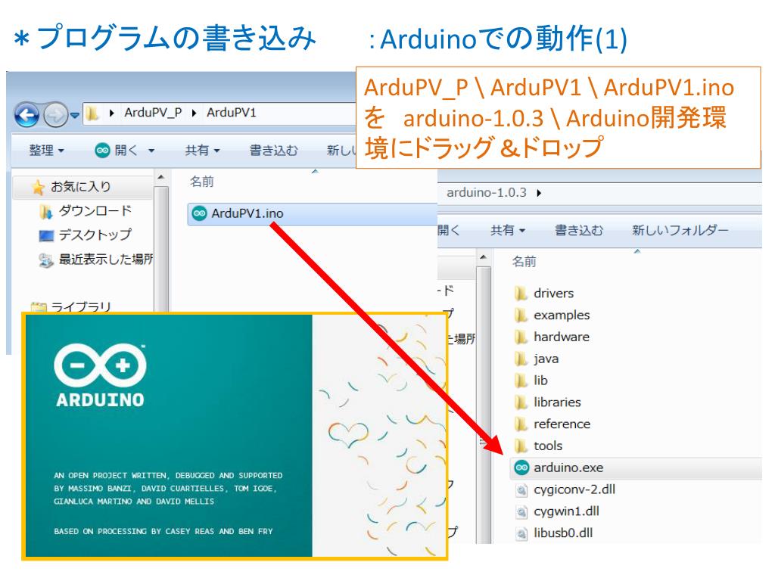Select the tools folder name
The height and width of the screenshot is (581, 775).
point(548,446)
